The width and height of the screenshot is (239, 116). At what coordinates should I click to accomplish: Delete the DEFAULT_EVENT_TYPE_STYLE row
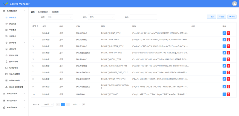tap(228, 79)
